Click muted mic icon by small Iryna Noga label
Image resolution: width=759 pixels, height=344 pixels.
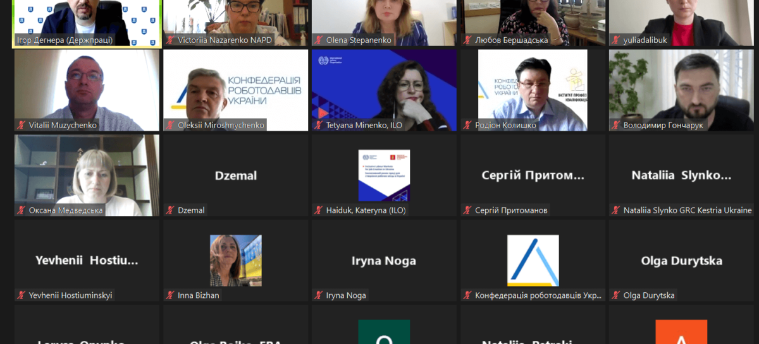click(x=319, y=295)
